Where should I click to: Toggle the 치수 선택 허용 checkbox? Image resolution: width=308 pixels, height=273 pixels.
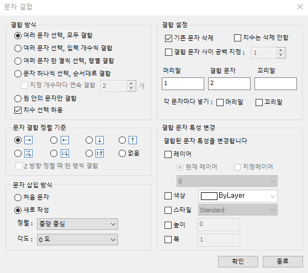point(18,110)
